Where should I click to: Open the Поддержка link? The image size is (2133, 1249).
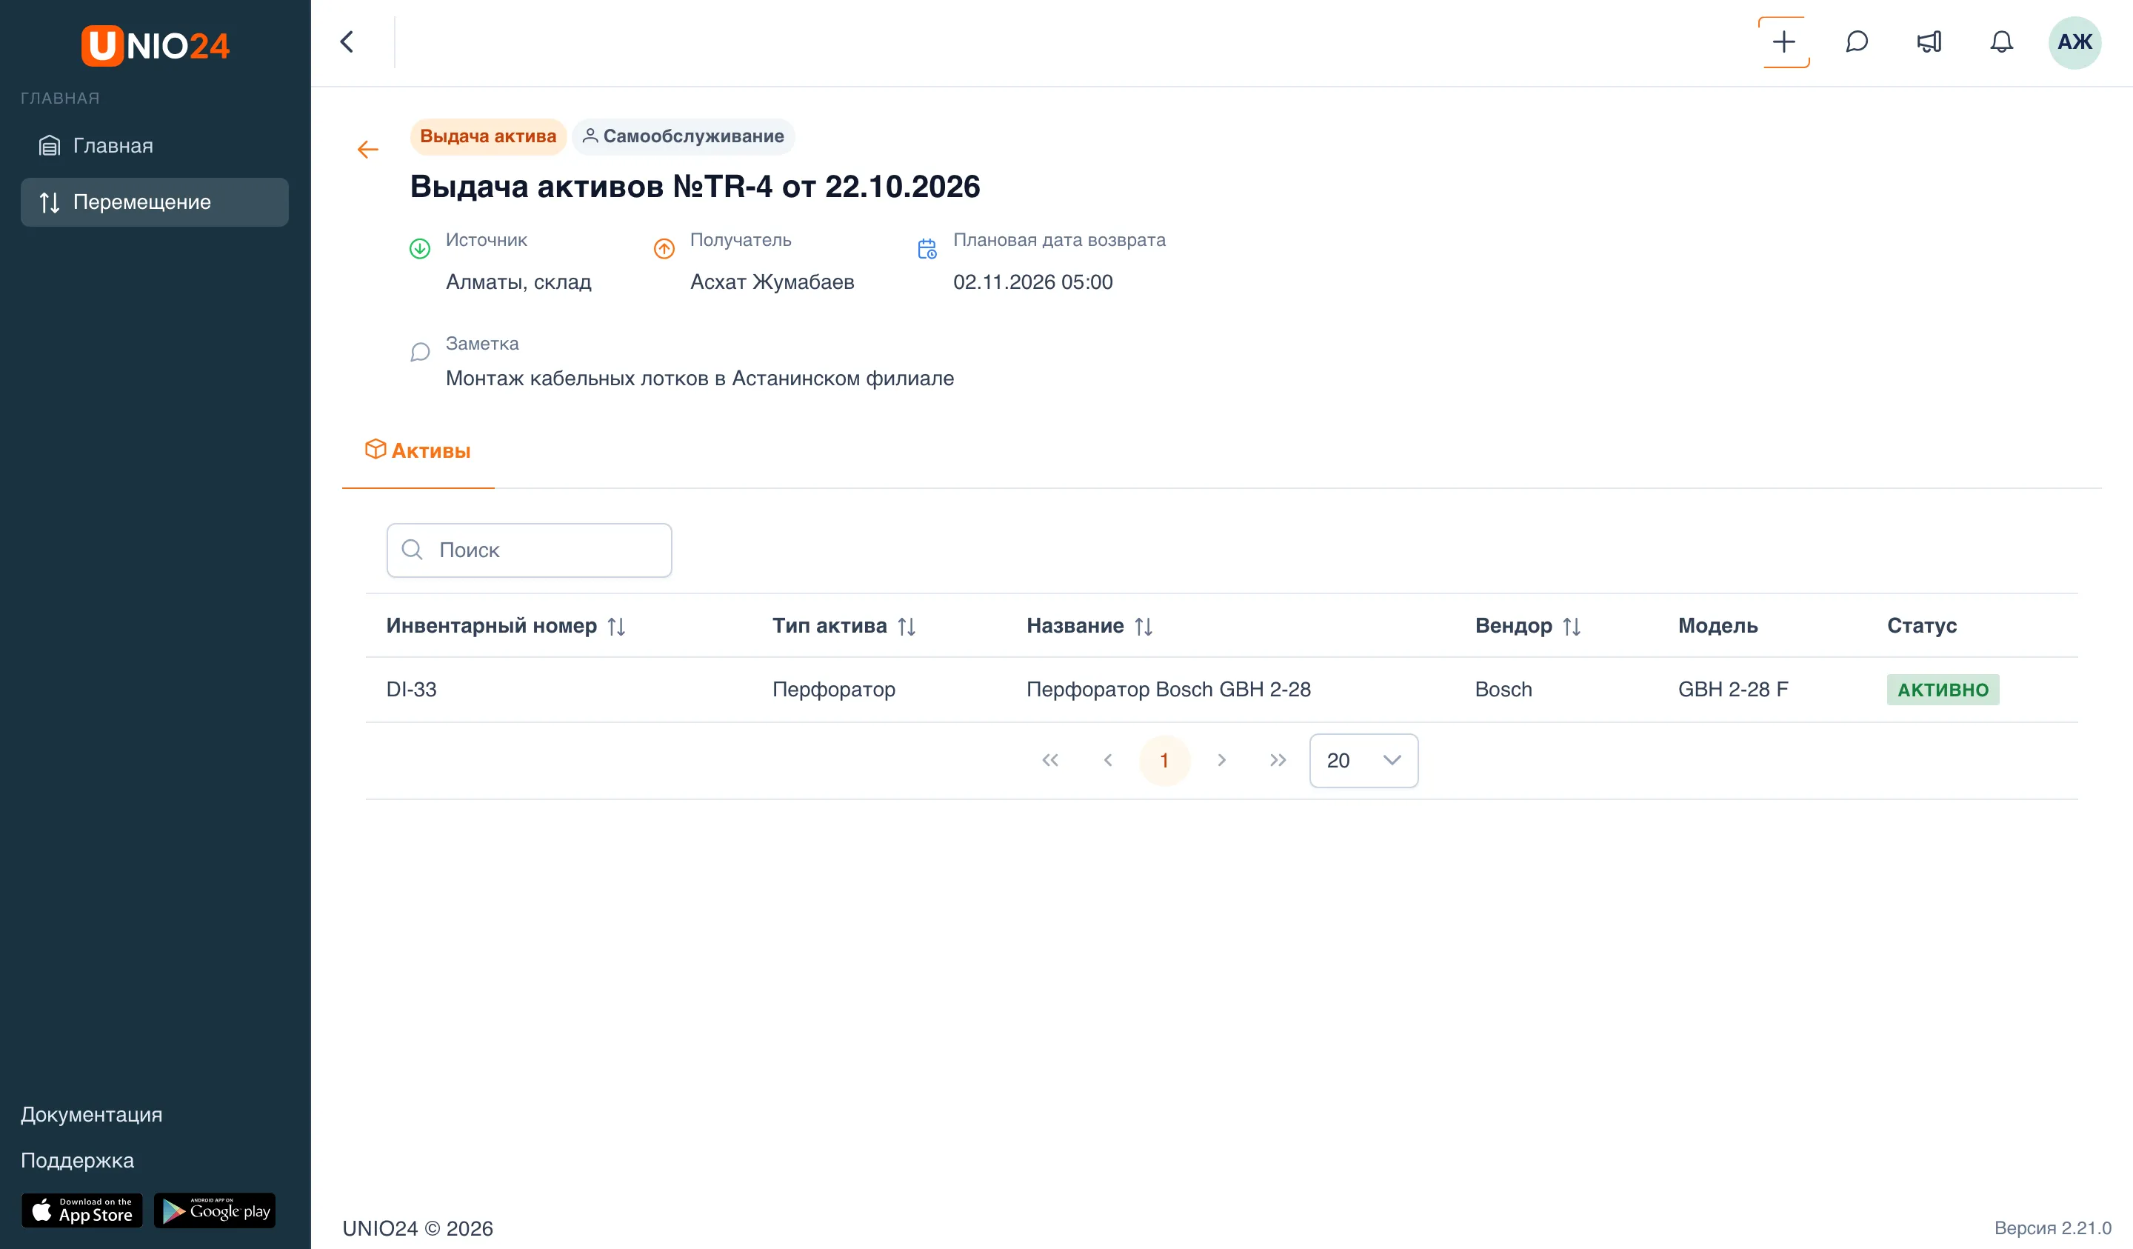click(77, 1160)
